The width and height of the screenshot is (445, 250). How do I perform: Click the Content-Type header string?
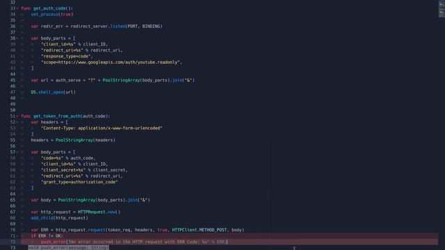102,128
